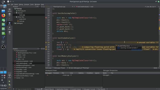Image resolution: width=160 pixels, height=90 pixels.
Task: Open the clock showing 19:43
Action: click(x=3, y=85)
